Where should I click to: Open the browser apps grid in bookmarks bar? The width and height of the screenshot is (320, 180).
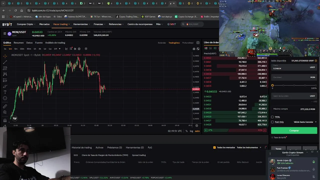pos(3,17)
